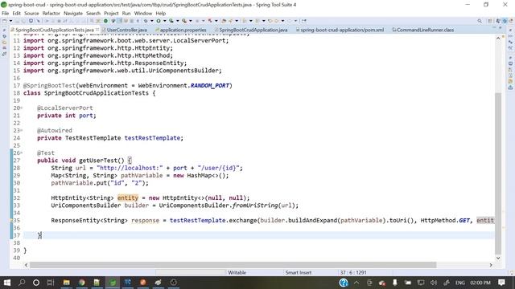Click the warning marker at line 35
Viewport: 515px width, 289px height.
click(11, 221)
